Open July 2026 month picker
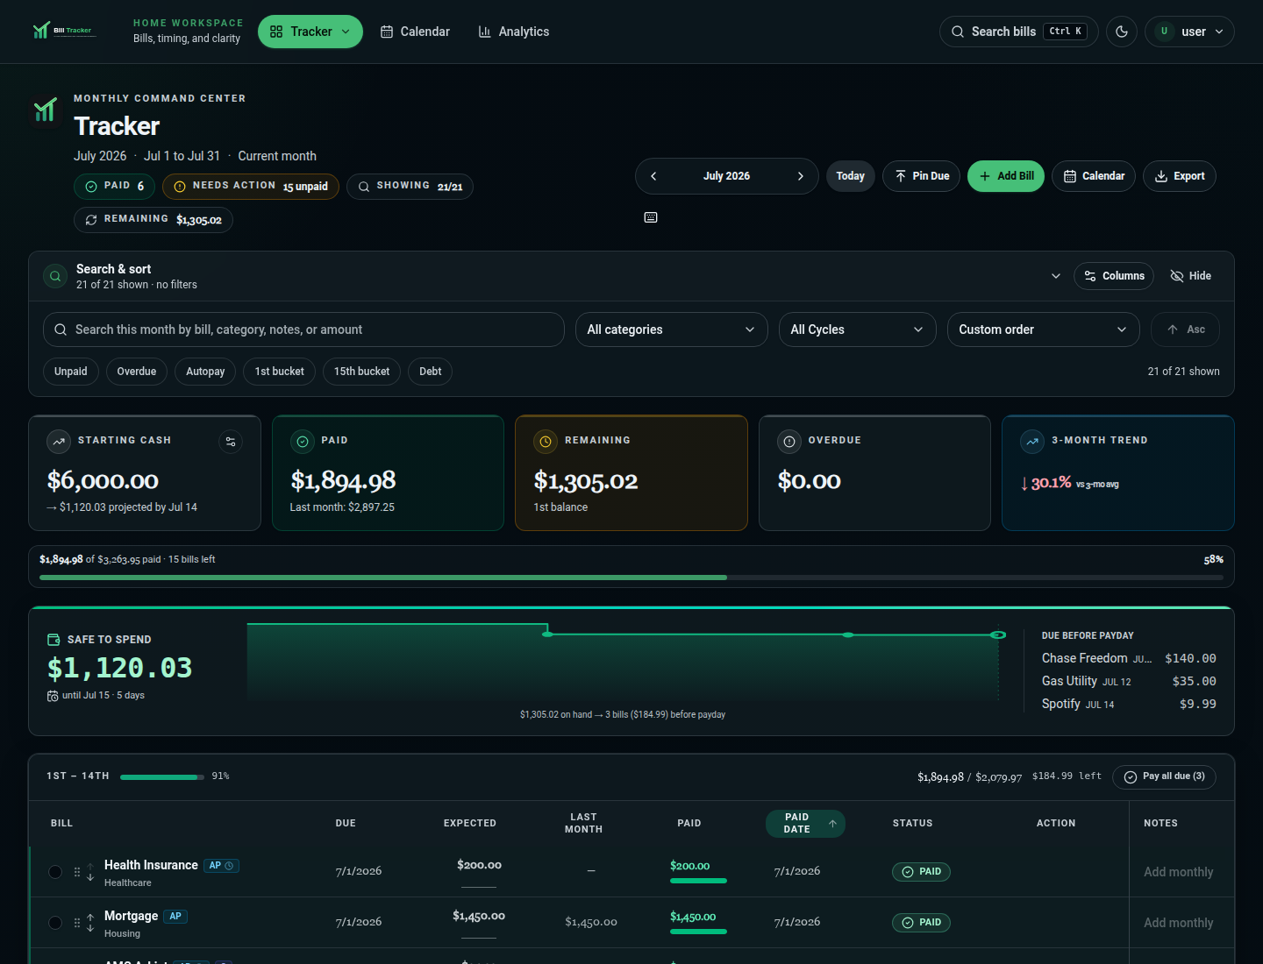Image resolution: width=1263 pixels, height=964 pixels. pyautogui.click(x=727, y=176)
